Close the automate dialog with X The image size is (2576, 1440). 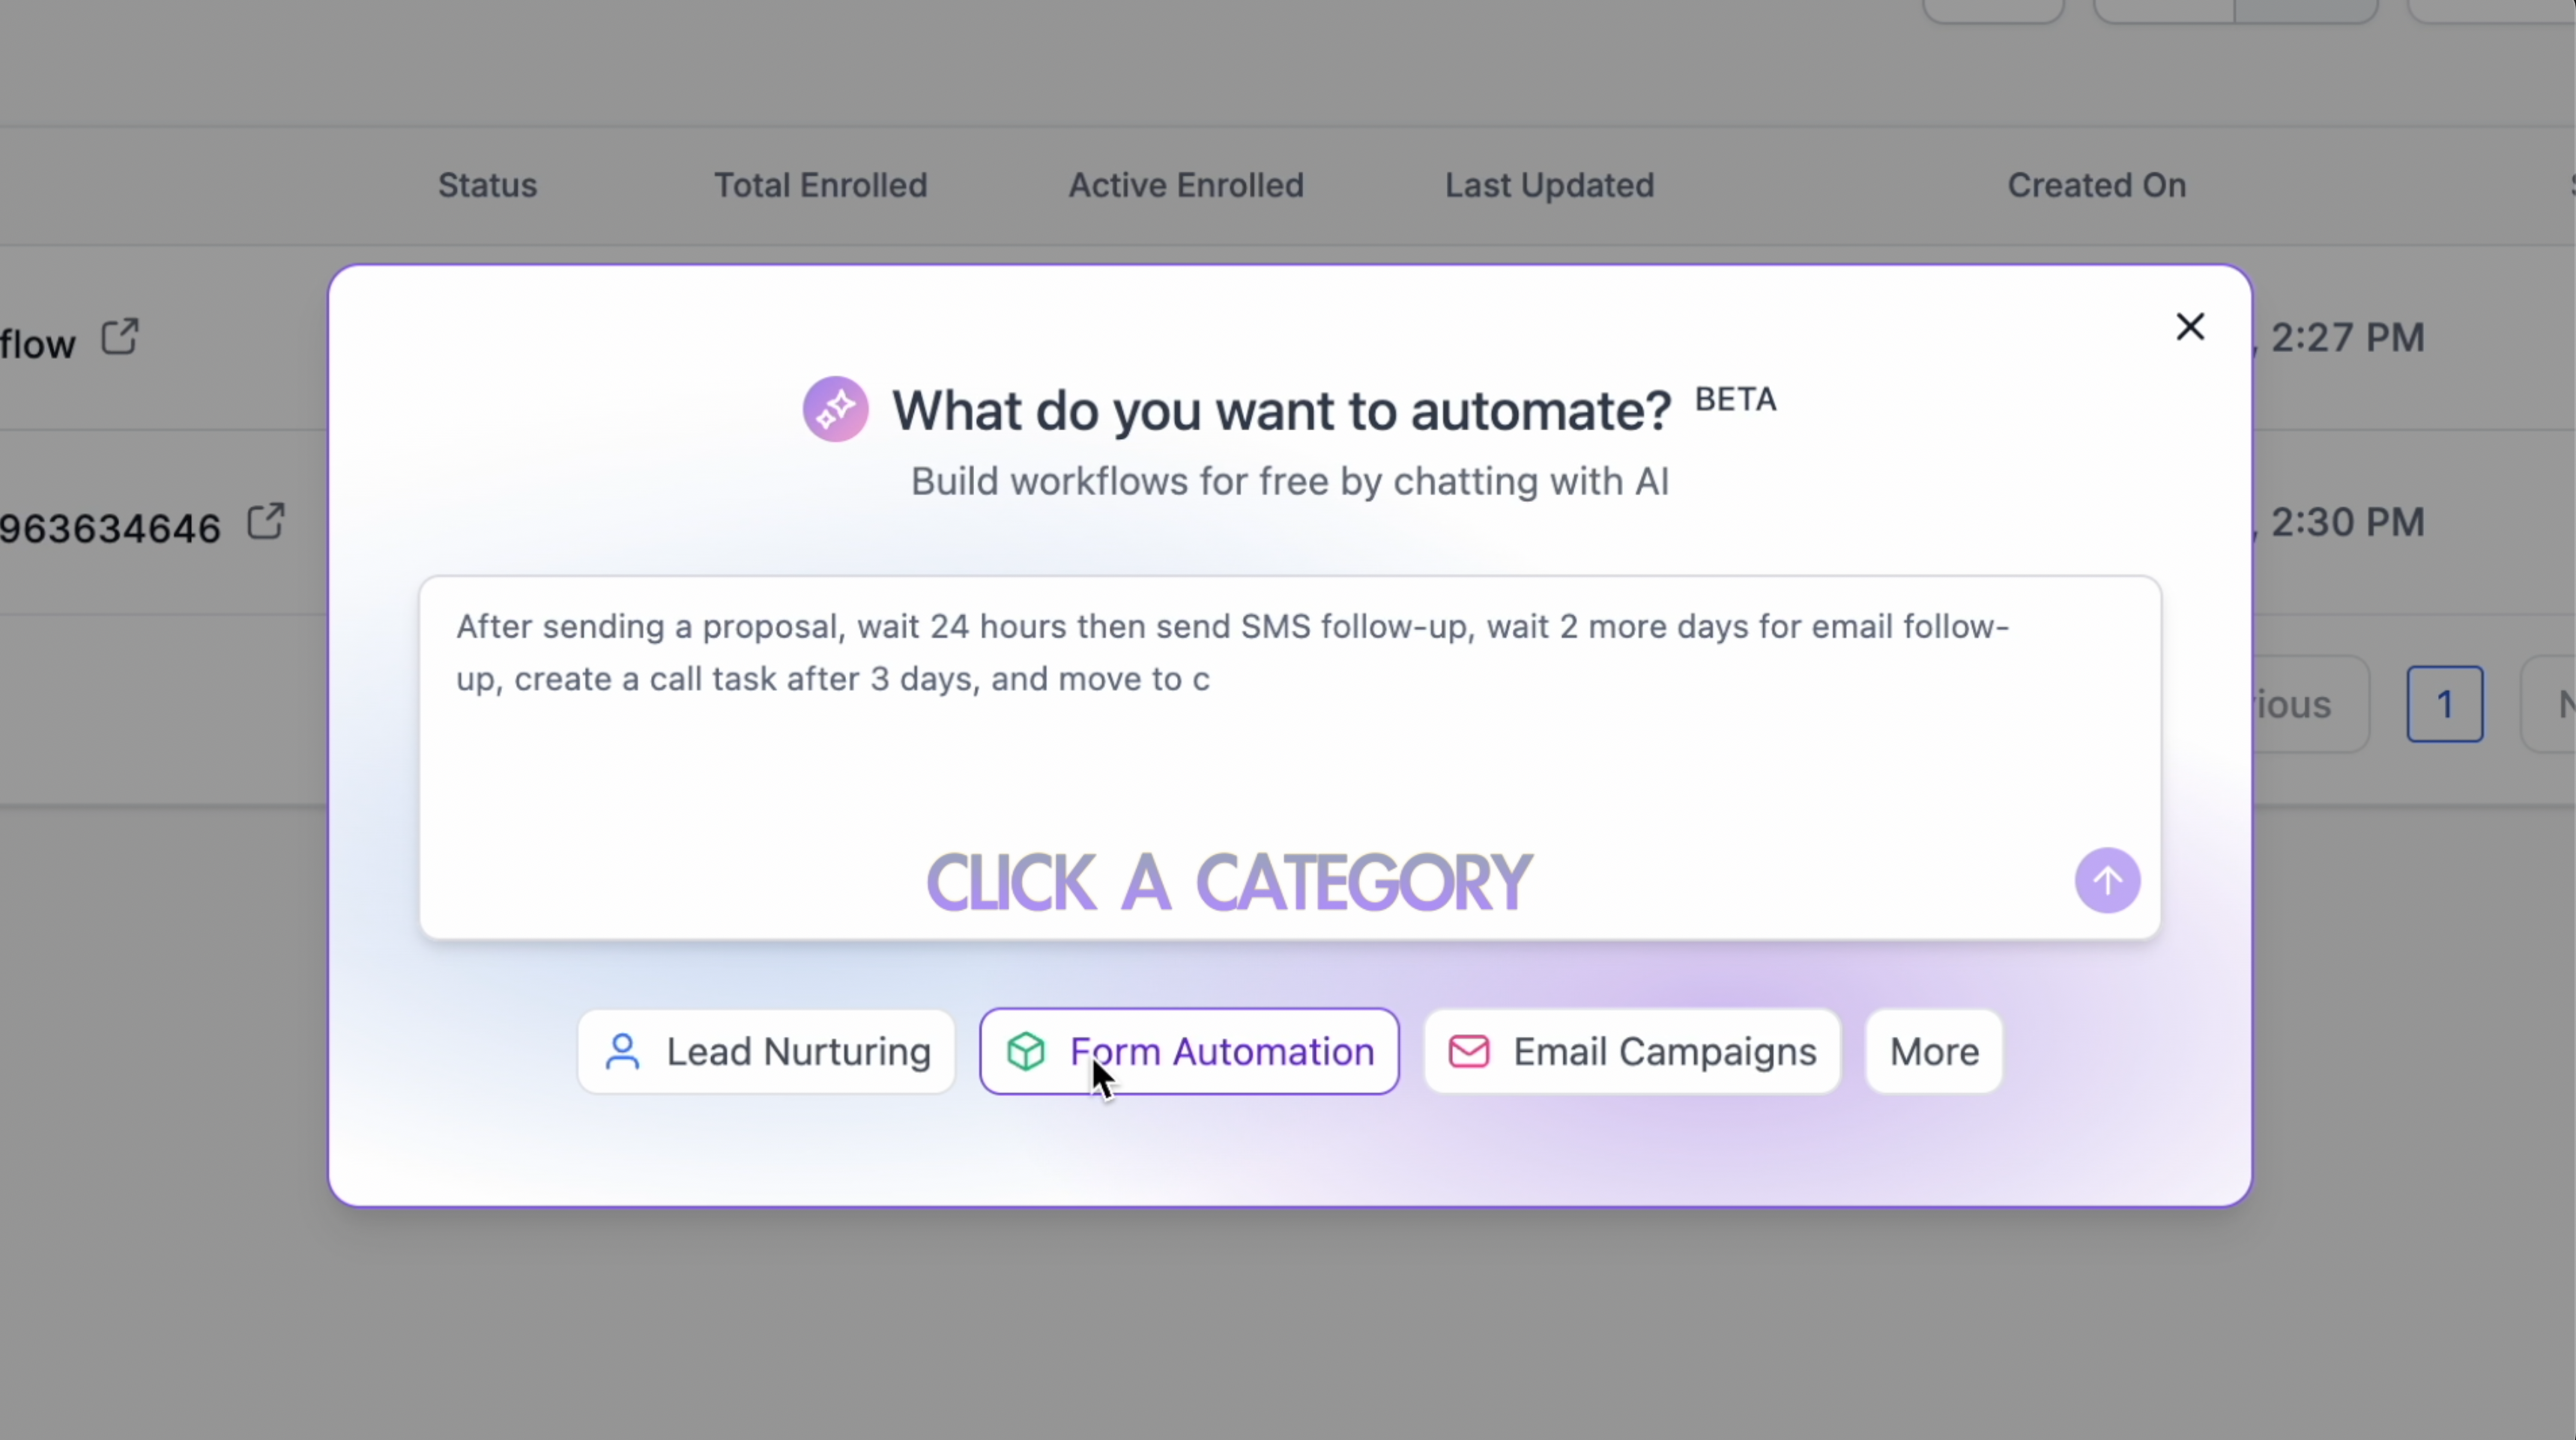tap(2190, 327)
